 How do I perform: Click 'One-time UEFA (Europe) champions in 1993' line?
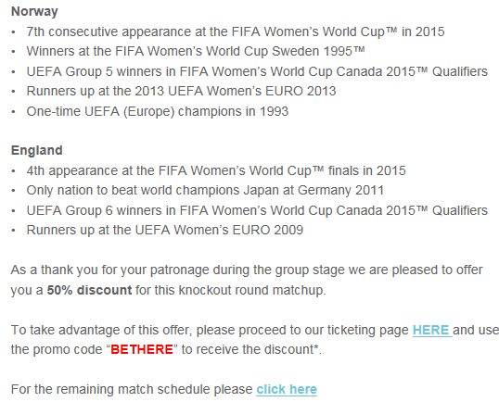point(158,111)
